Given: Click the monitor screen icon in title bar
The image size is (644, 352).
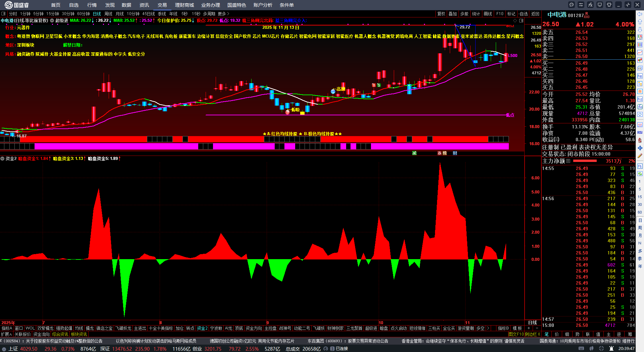Looking at the screenshot, I should coord(600,5).
